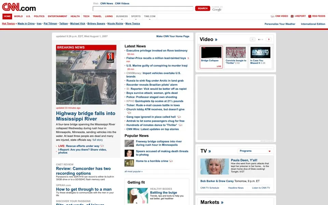Select CNN News search scope
This screenshot has height=205, width=328.
107,3
